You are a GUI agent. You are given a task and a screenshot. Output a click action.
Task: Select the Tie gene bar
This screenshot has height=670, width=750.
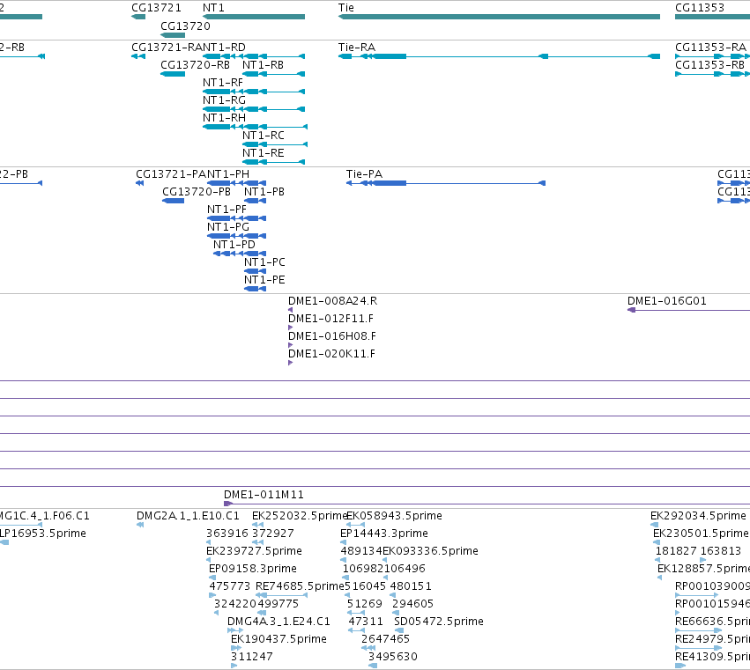pos(499,17)
